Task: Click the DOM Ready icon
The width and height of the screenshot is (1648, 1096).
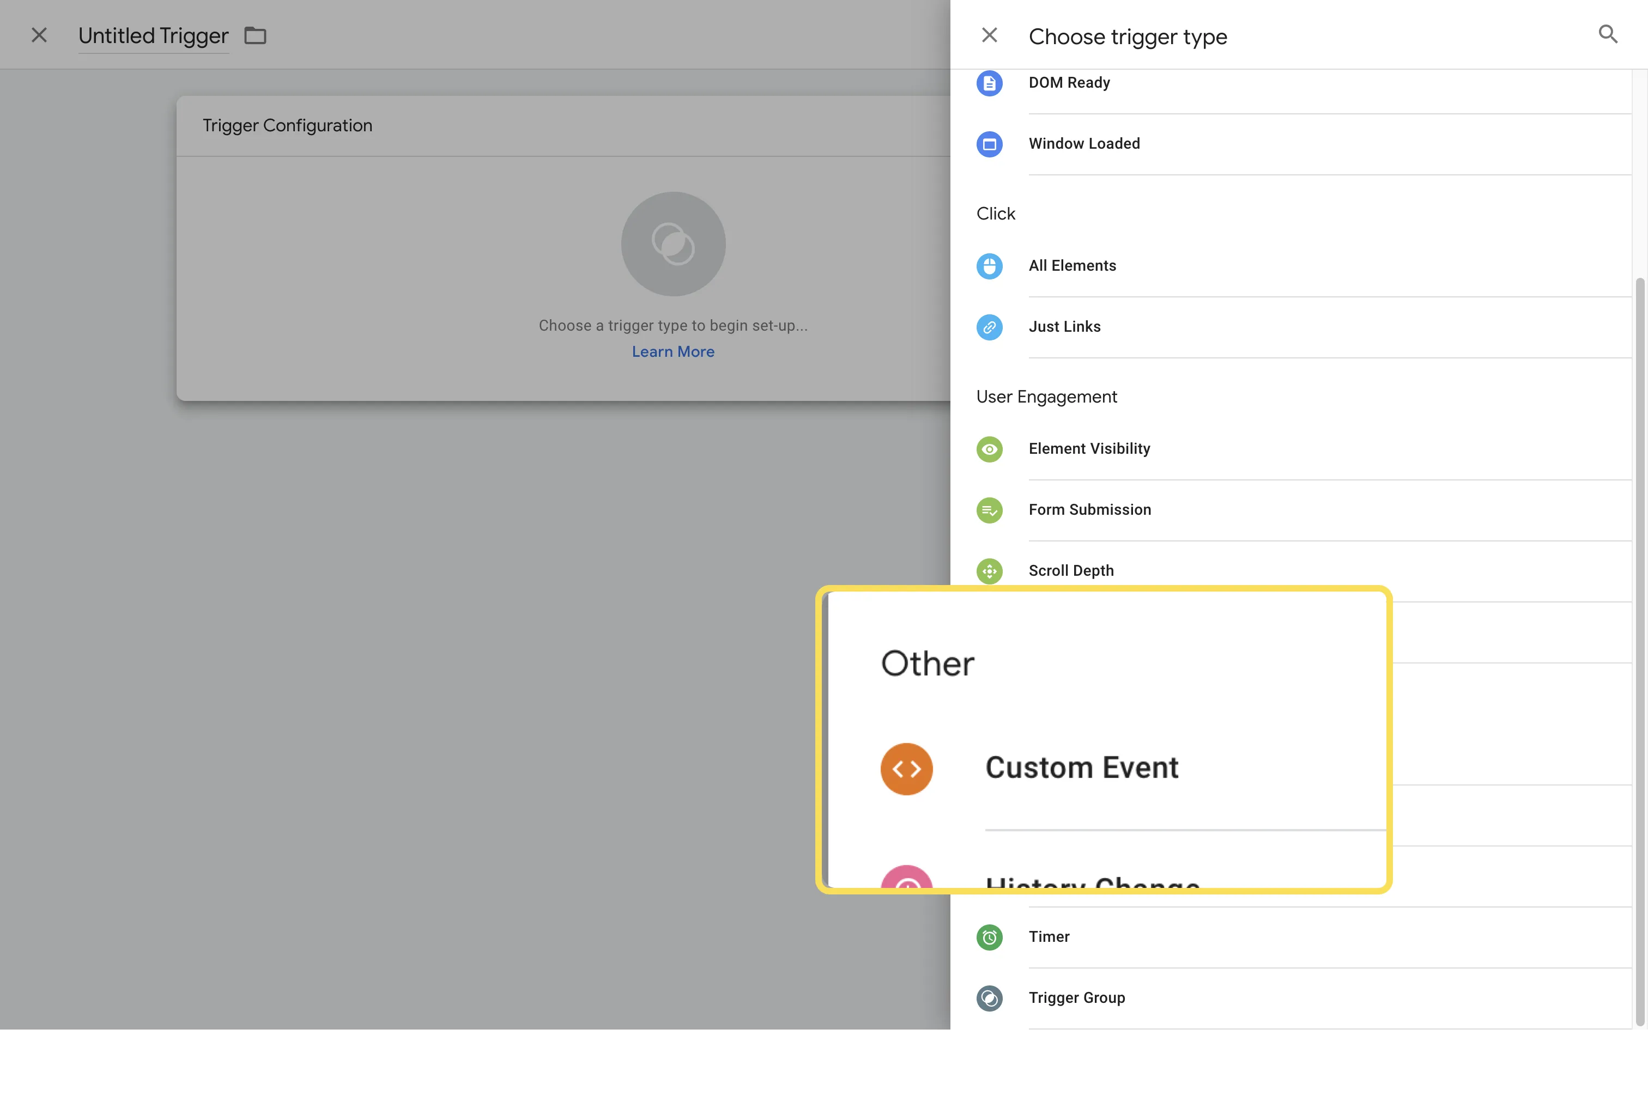Action: pos(989,83)
